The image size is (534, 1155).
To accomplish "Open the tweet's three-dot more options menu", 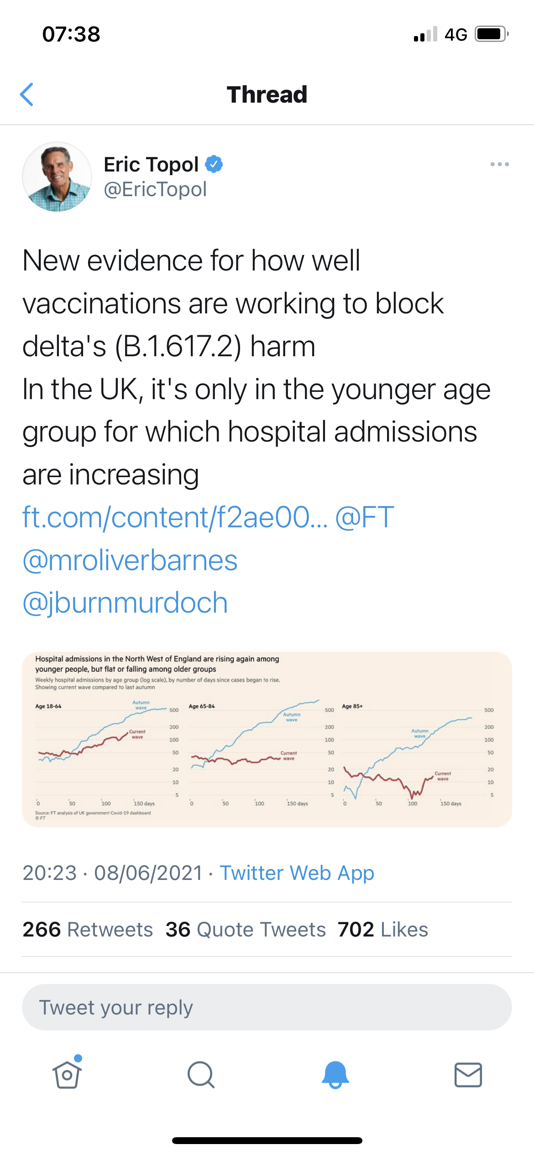I will tap(499, 164).
